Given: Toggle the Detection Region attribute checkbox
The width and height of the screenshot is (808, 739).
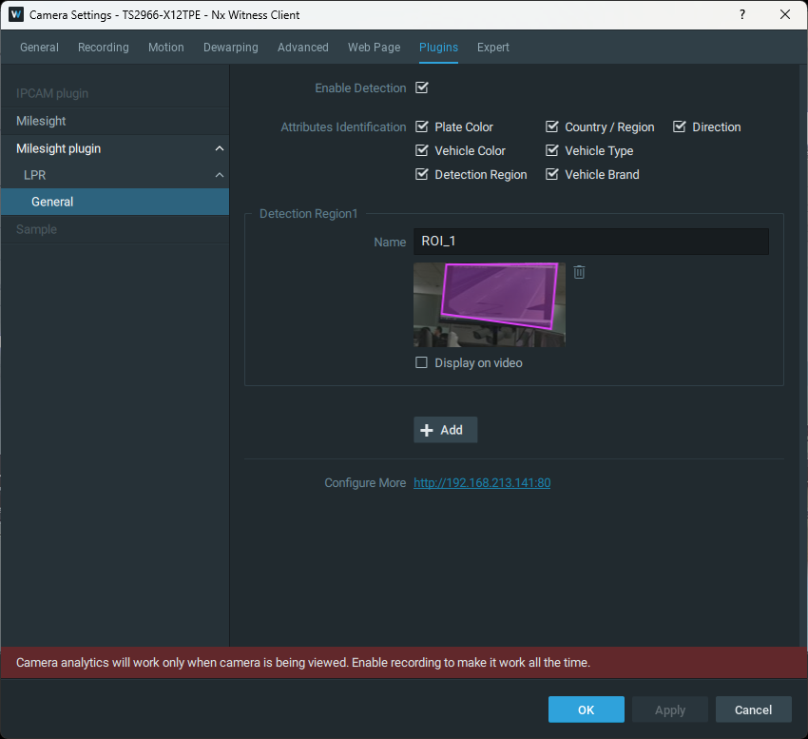Looking at the screenshot, I should point(422,174).
